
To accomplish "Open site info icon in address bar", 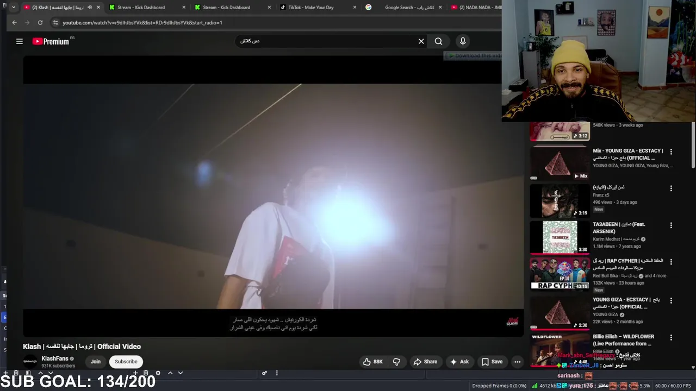I will [x=55, y=23].
